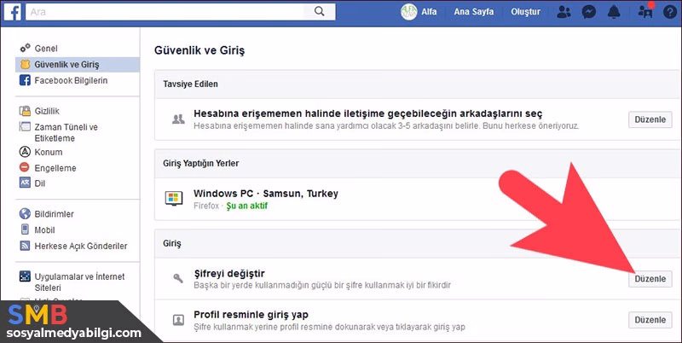Select Genel in settings sidebar

[x=46, y=49]
